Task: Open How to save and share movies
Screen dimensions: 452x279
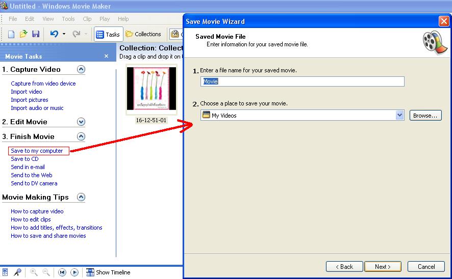Action: coord(48,236)
